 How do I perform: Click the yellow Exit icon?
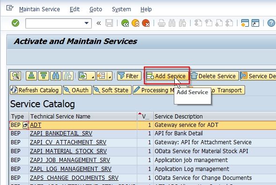pyautogui.click(x=135, y=23)
